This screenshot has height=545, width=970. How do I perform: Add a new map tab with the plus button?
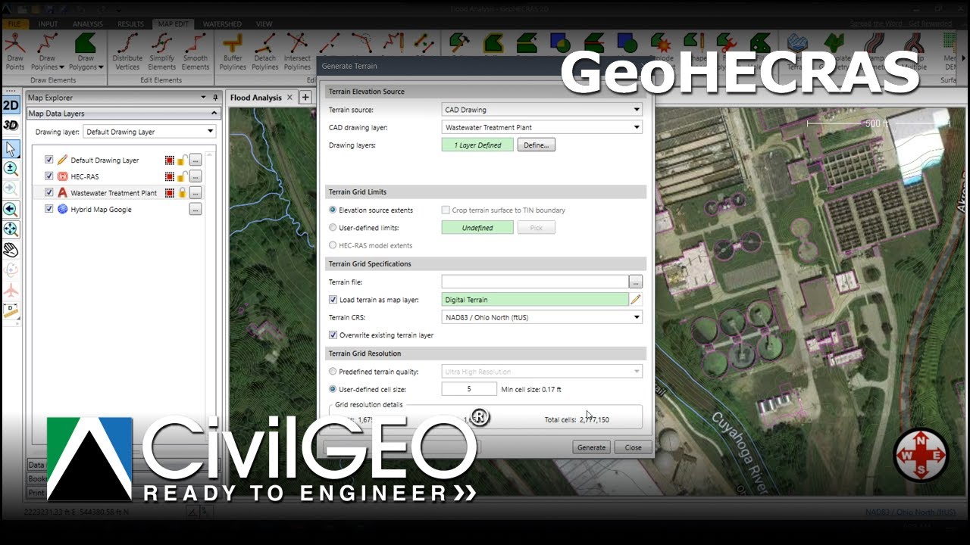[305, 97]
